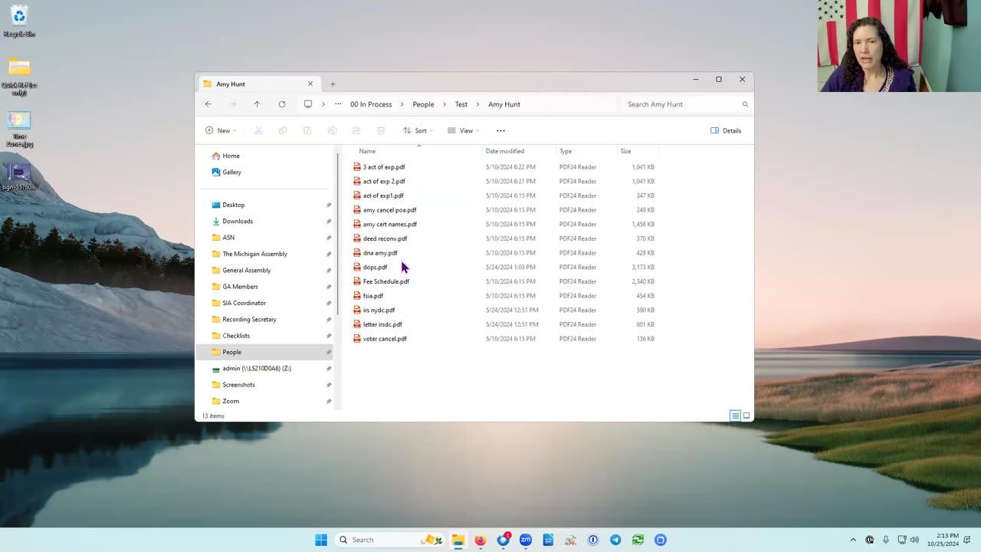Open the View dropdown
The image size is (981, 552).
464,130
